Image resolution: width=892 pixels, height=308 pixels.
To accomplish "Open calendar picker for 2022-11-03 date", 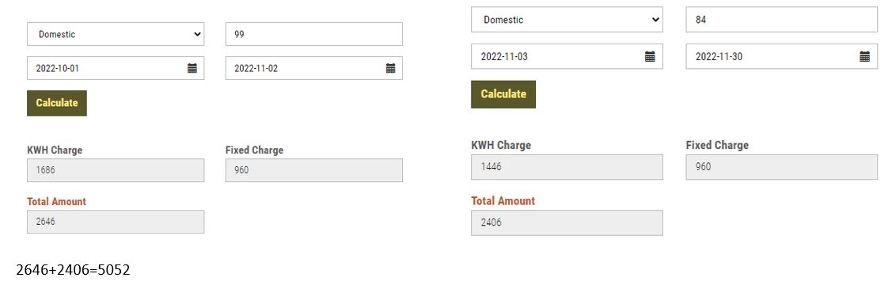I will point(651,56).
